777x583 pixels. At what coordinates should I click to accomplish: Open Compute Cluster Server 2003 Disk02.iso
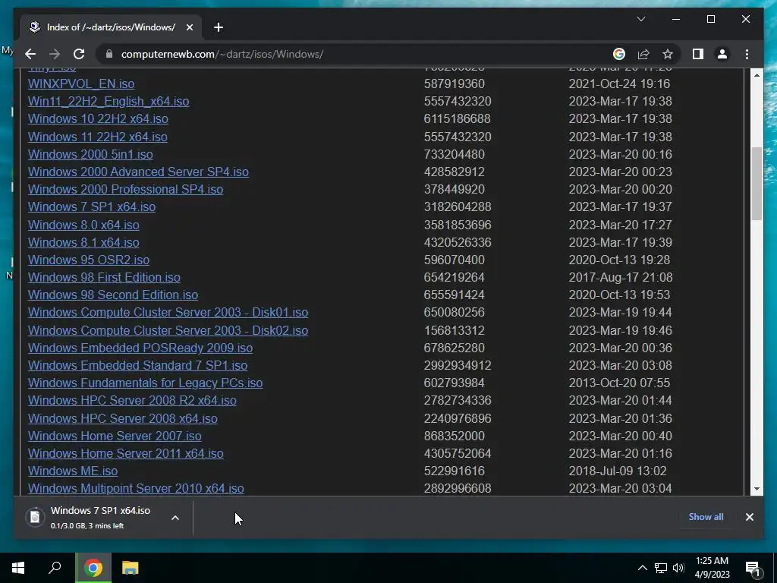[x=168, y=331]
